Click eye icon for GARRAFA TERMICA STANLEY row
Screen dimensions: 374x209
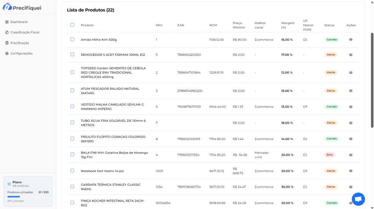click(351, 187)
